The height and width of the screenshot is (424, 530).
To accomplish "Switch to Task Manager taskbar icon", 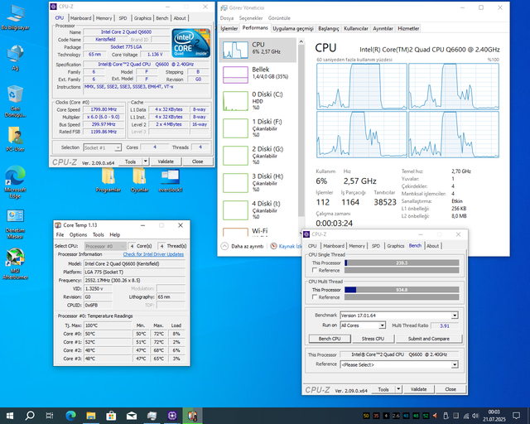I will tap(152, 416).
